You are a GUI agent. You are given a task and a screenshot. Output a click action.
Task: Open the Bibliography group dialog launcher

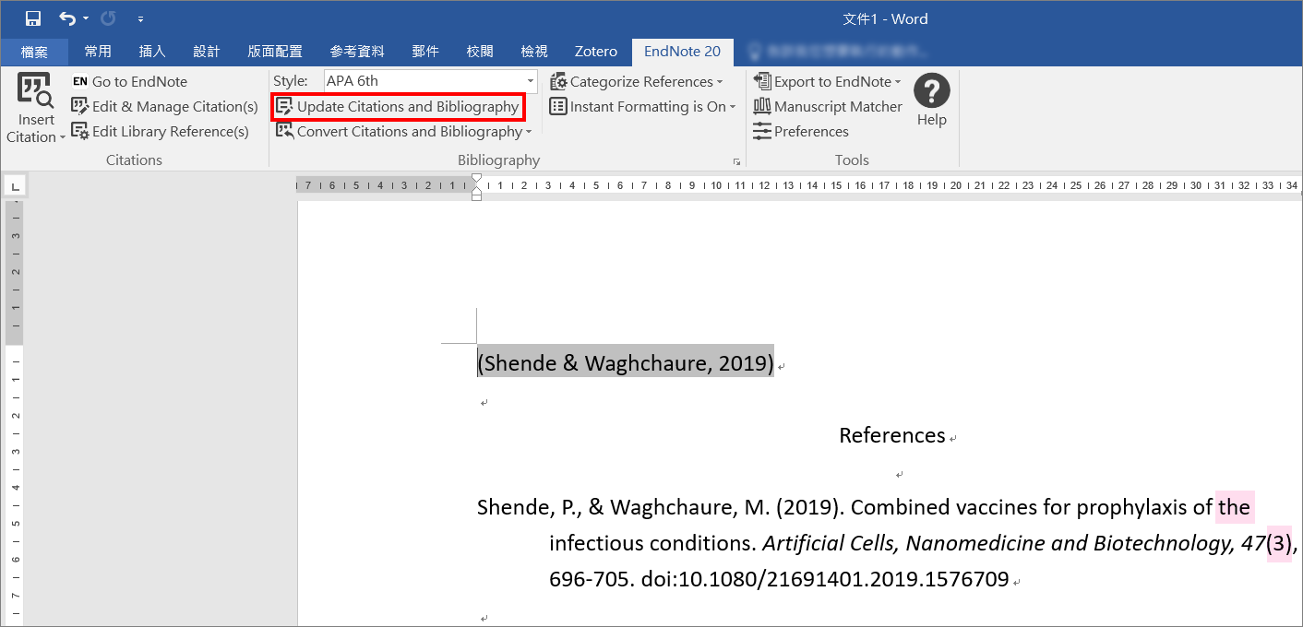736,161
